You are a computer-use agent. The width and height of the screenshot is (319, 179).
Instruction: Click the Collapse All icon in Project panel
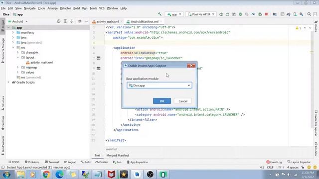click(x=72, y=21)
